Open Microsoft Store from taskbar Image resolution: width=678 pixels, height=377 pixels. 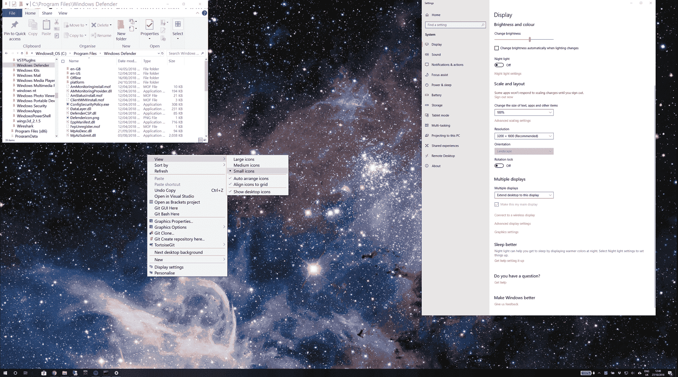pyautogui.click(x=44, y=373)
